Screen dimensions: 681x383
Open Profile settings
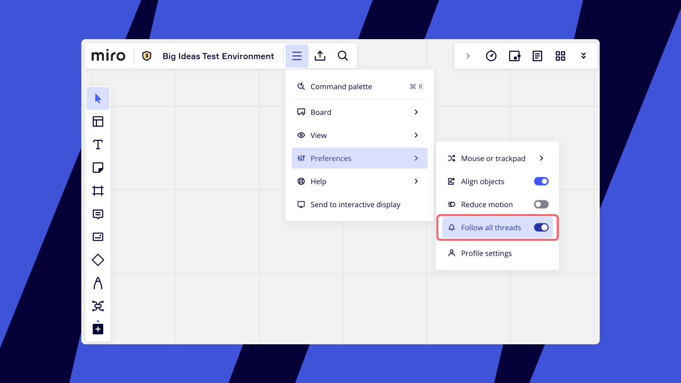coord(486,253)
